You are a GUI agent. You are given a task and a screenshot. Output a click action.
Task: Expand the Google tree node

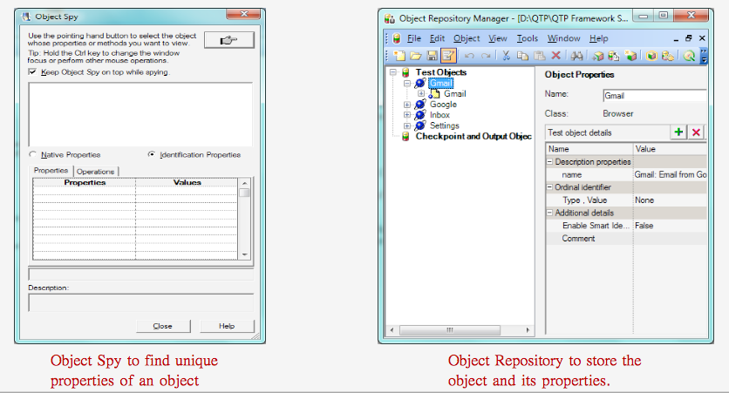(x=408, y=105)
